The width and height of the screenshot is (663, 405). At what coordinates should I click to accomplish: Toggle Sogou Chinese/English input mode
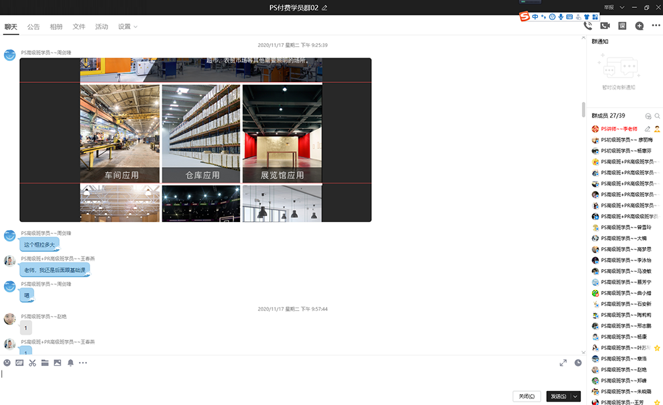pos(535,17)
